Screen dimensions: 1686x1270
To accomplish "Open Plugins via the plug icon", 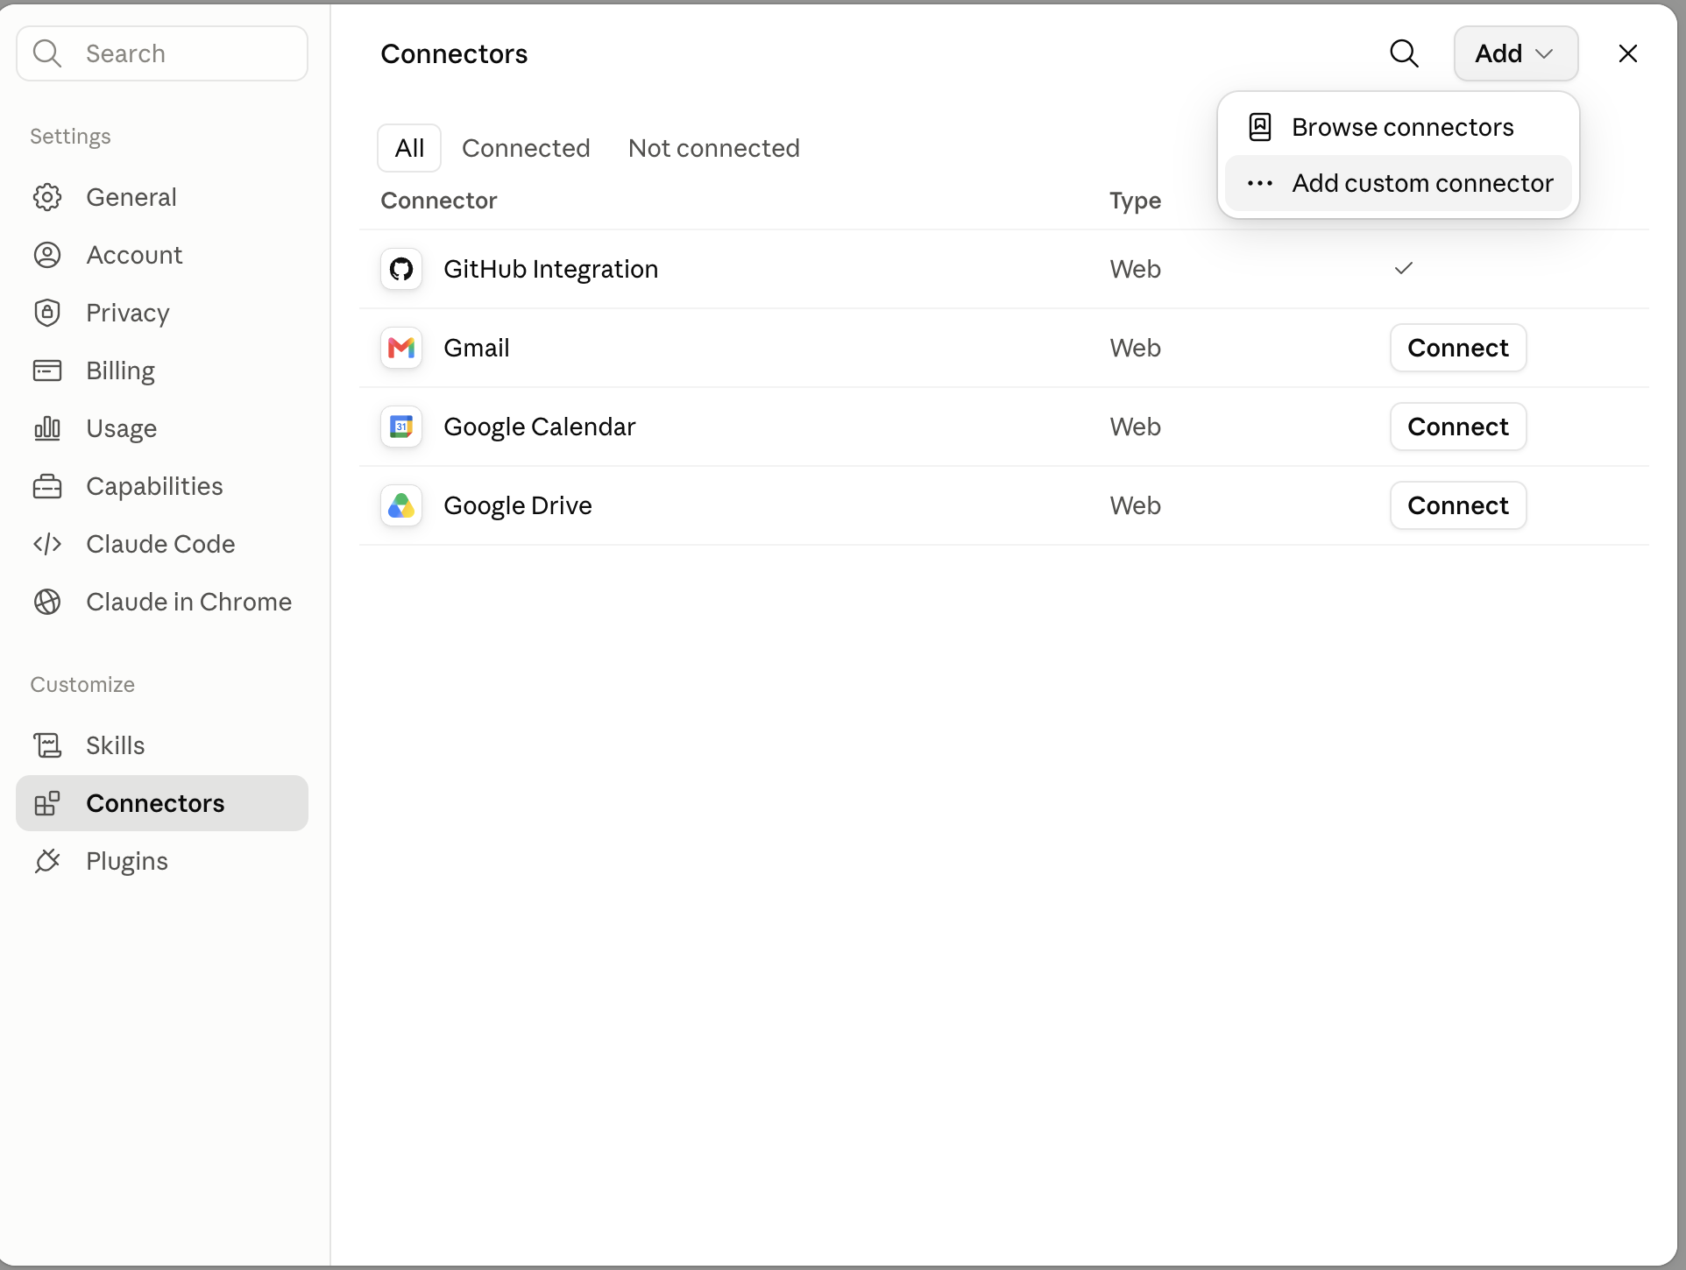I will [x=47, y=861].
